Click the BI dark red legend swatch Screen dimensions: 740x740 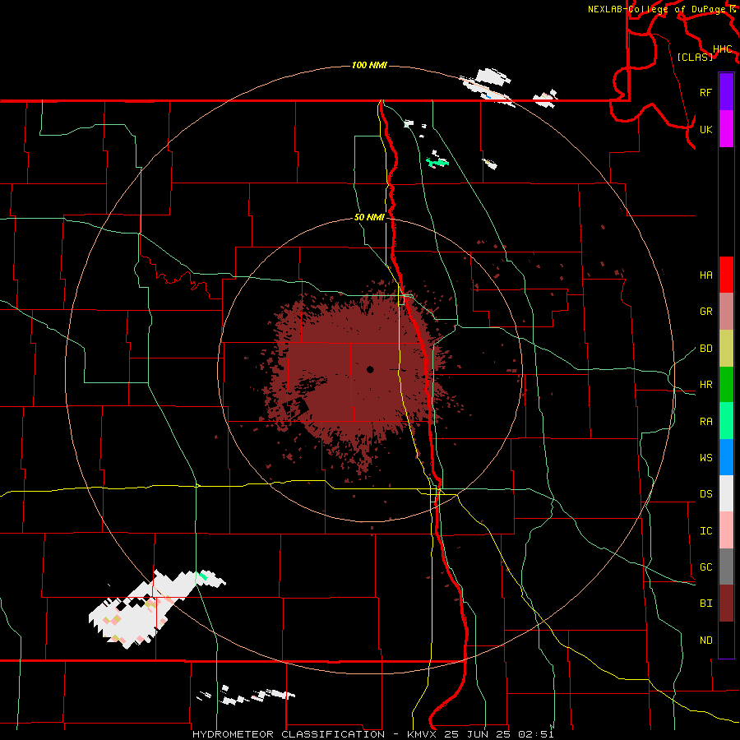726,604
